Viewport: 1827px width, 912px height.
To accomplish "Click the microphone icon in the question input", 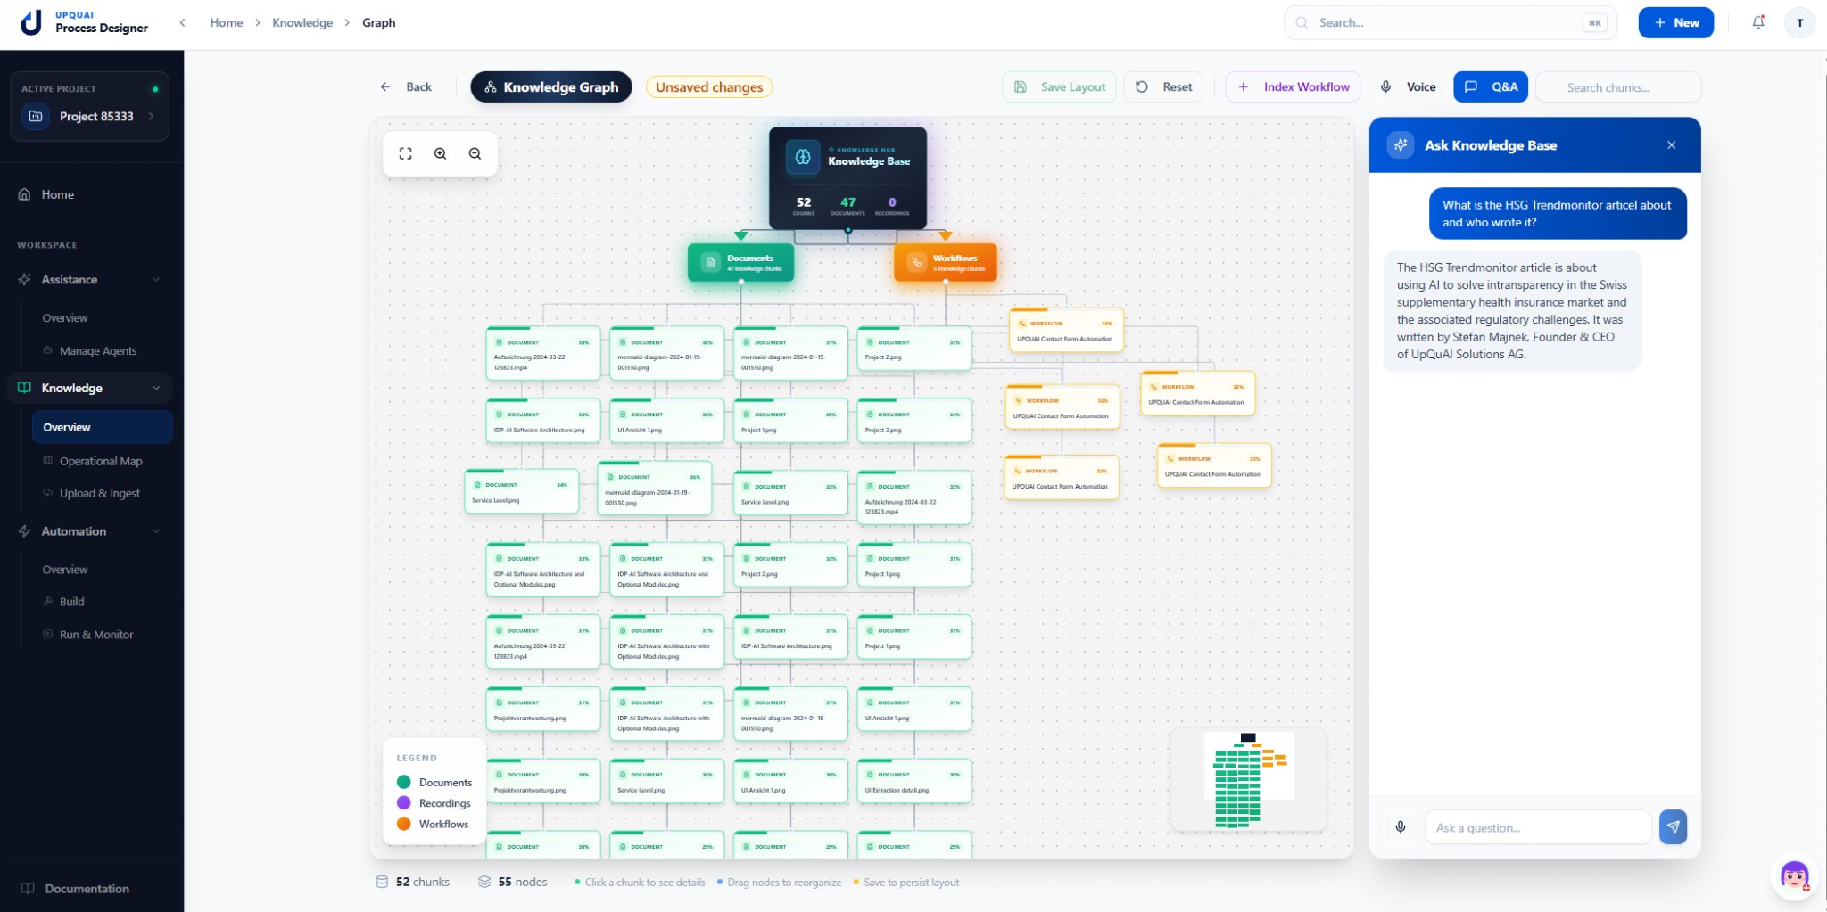I will pos(1401,826).
